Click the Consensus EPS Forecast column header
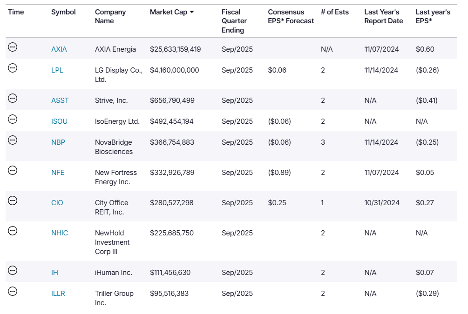 tap(291, 16)
